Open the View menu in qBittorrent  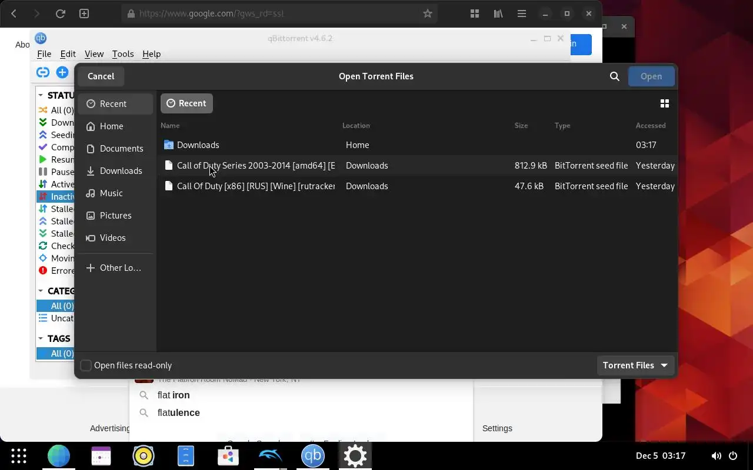[94, 54]
